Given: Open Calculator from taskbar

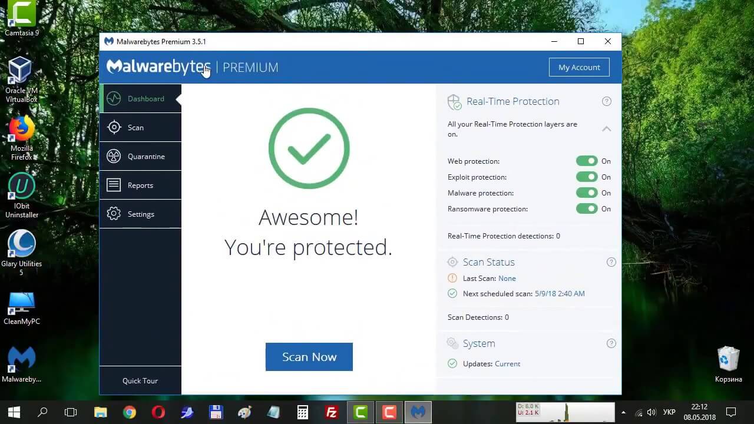Looking at the screenshot, I should pyautogui.click(x=302, y=412).
